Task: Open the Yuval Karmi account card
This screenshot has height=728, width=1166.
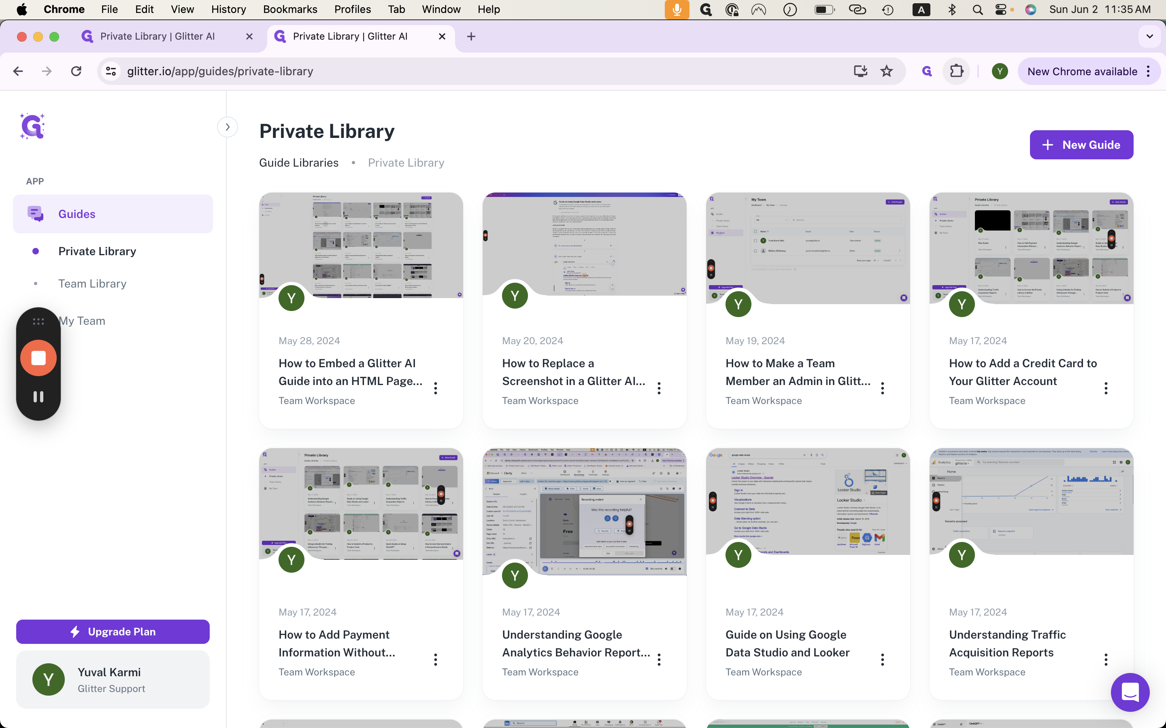Action: [x=113, y=679]
